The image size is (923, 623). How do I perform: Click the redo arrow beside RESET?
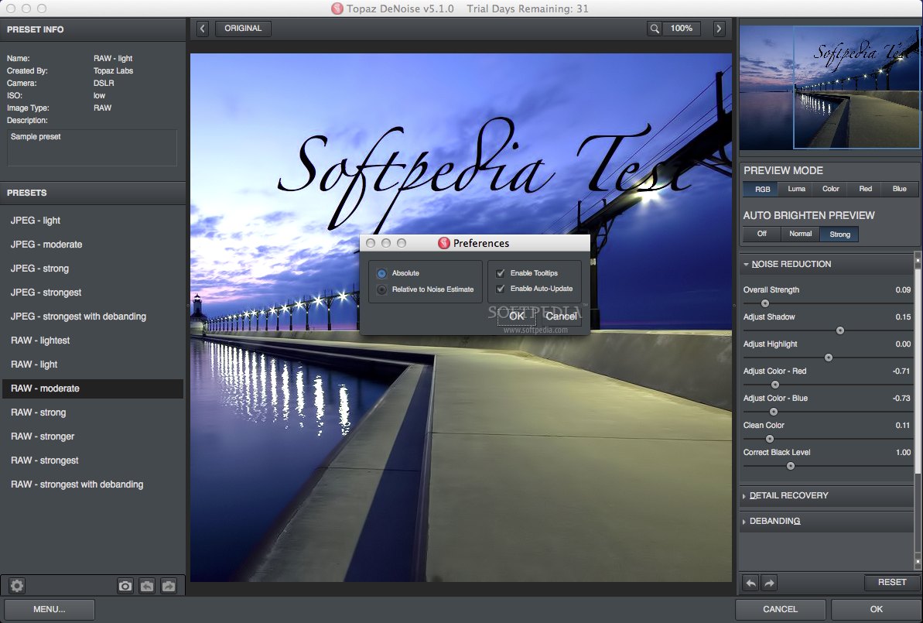[x=768, y=583]
